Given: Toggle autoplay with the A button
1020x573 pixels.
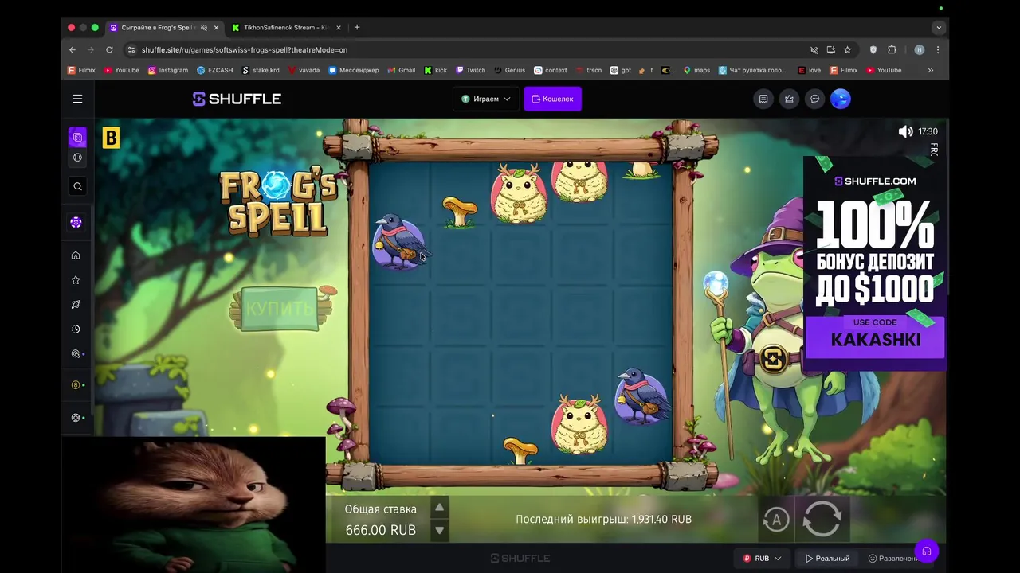Looking at the screenshot, I should 776,520.
